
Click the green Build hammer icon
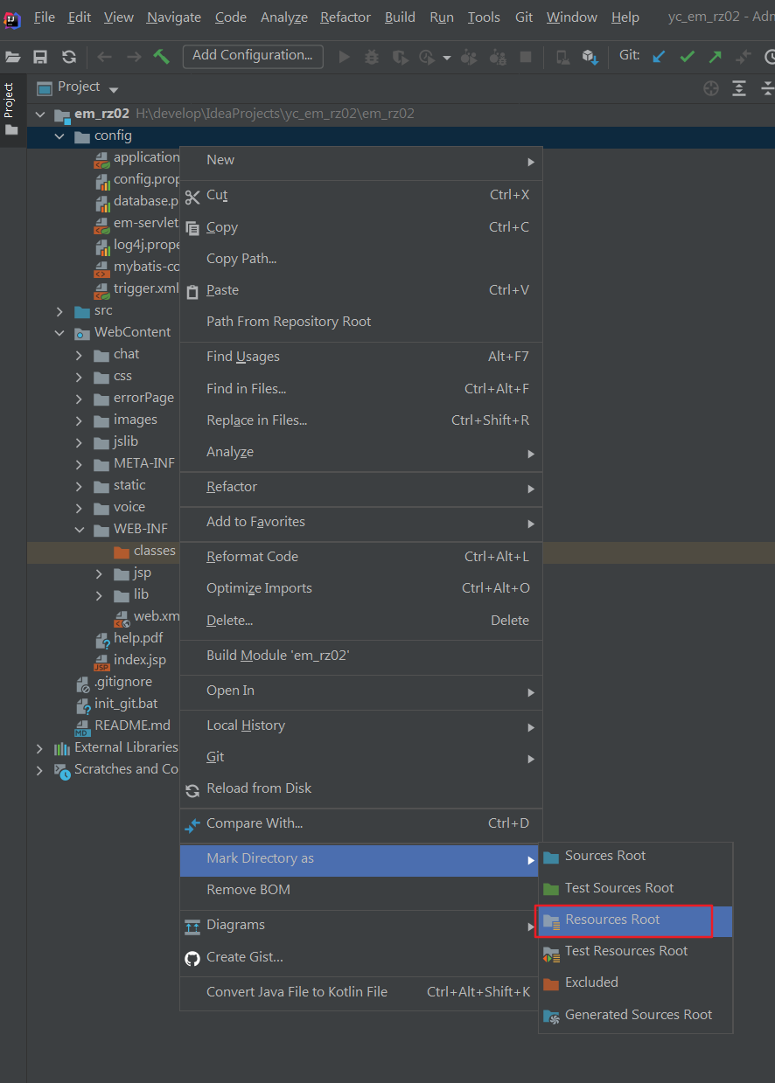click(x=161, y=56)
